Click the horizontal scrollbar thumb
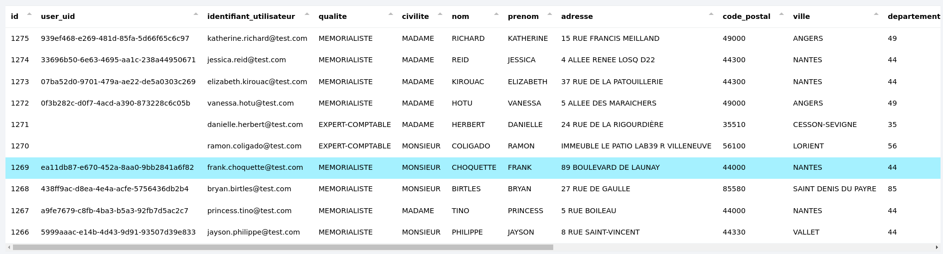Screen dimensions: 943x254 283,248
